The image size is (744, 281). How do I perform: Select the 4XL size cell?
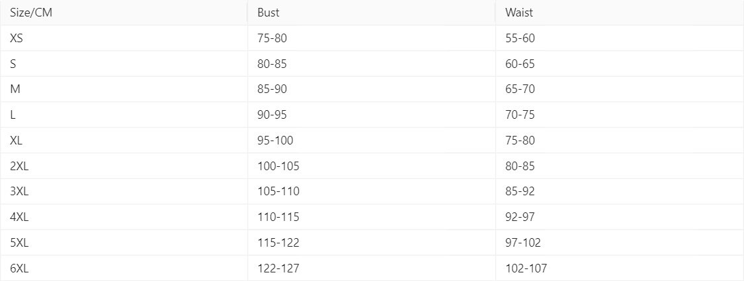pyautogui.click(x=21, y=217)
